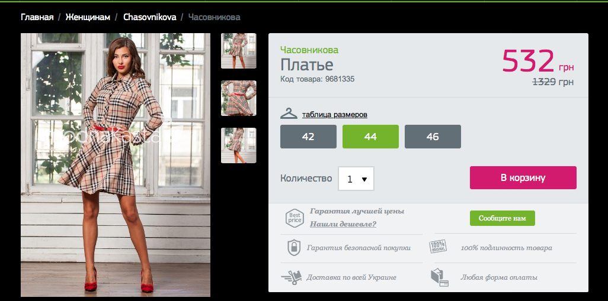Click the Нашли дешевле? link
Viewport: 608px width, 301px height.
[x=343, y=224]
